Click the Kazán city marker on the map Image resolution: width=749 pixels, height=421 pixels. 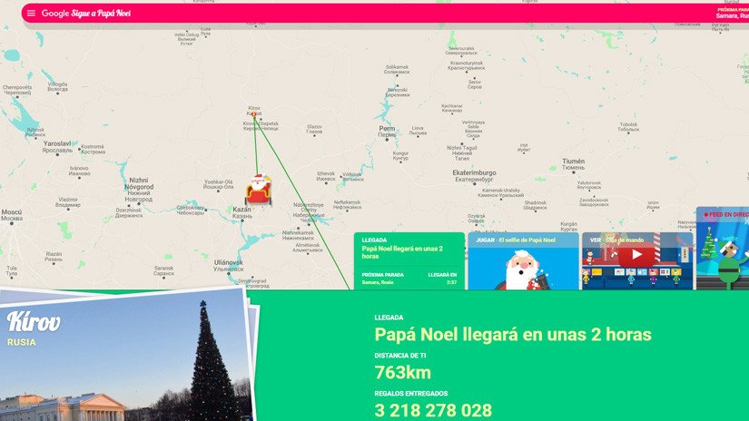(x=241, y=212)
